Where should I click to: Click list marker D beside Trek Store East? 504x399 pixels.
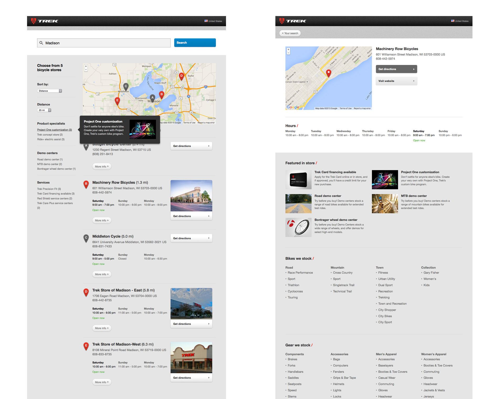tap(86, 292)
